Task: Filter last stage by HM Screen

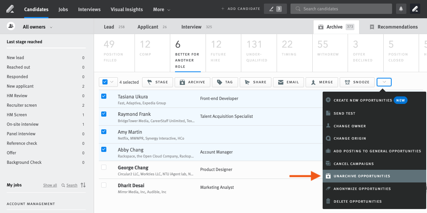Action: 46,115
